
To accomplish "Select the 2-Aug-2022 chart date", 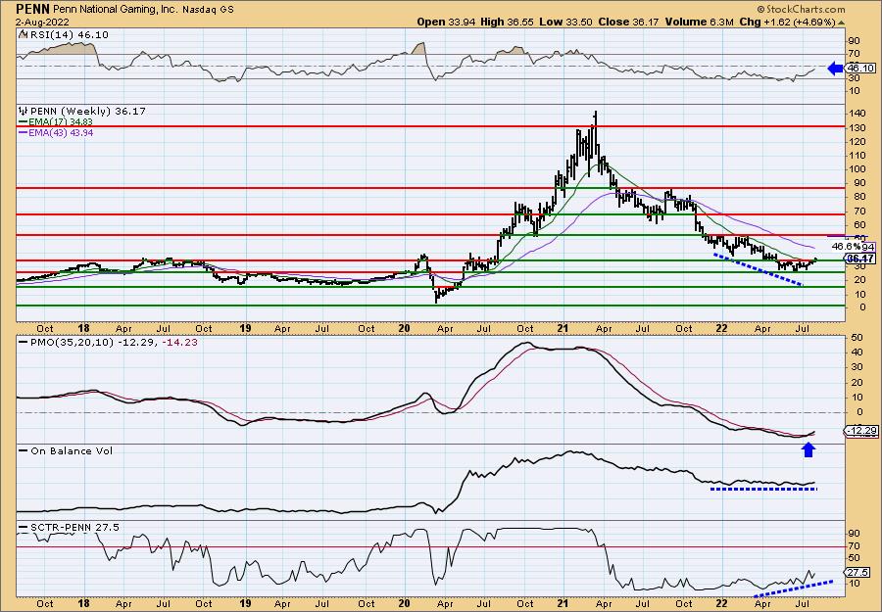I will pyautogui.click(x=43, y=22).
